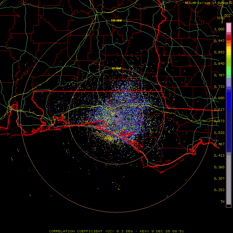Click the TH threshold label
The height and width of the screenshot is (233, 233).
click(x=222, y=201)
